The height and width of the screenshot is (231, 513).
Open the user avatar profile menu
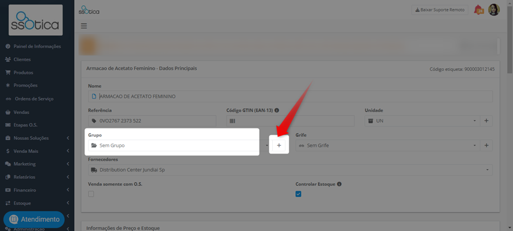[x=494, y=10]
